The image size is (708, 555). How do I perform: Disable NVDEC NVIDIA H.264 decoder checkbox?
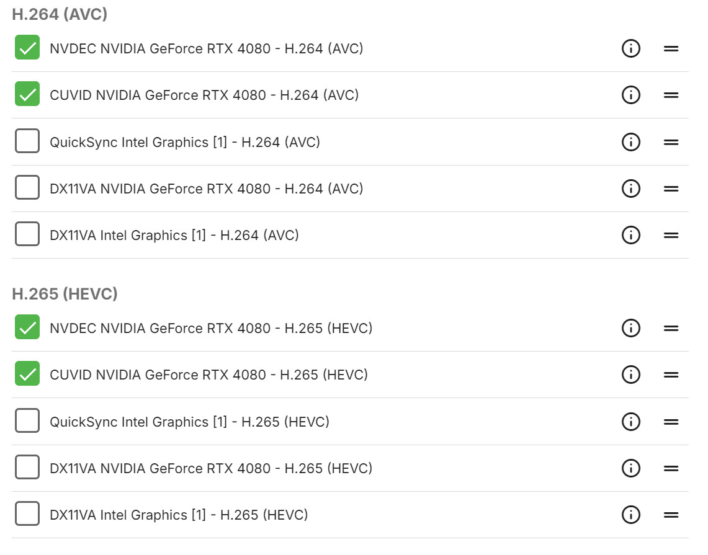point(27,48)
